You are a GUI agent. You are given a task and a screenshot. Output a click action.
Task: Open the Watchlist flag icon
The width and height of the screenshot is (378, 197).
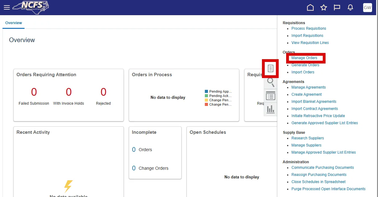[x=337, y=7]
